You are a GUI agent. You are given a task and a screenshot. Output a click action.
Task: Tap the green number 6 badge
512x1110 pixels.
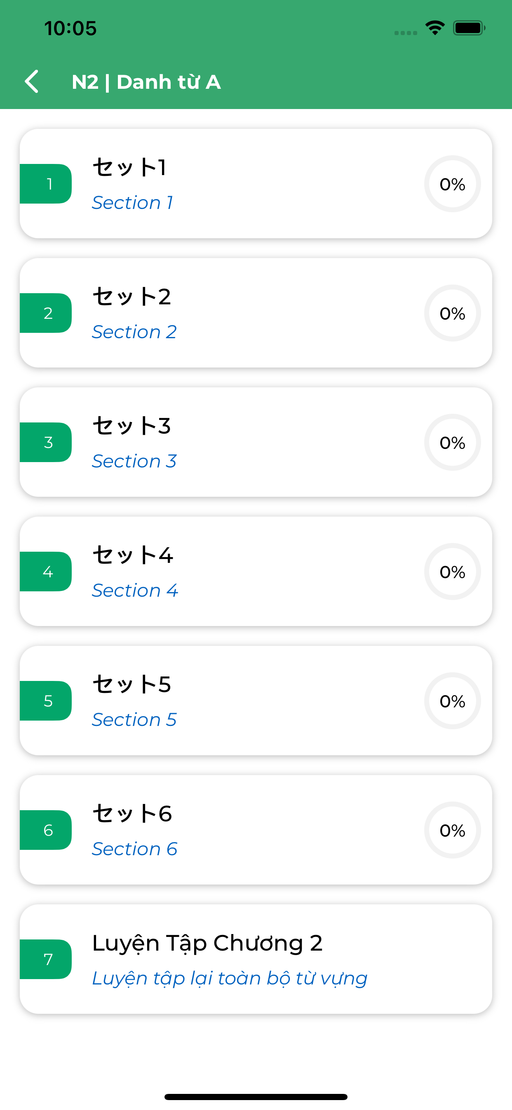click(x=46, y=830)
